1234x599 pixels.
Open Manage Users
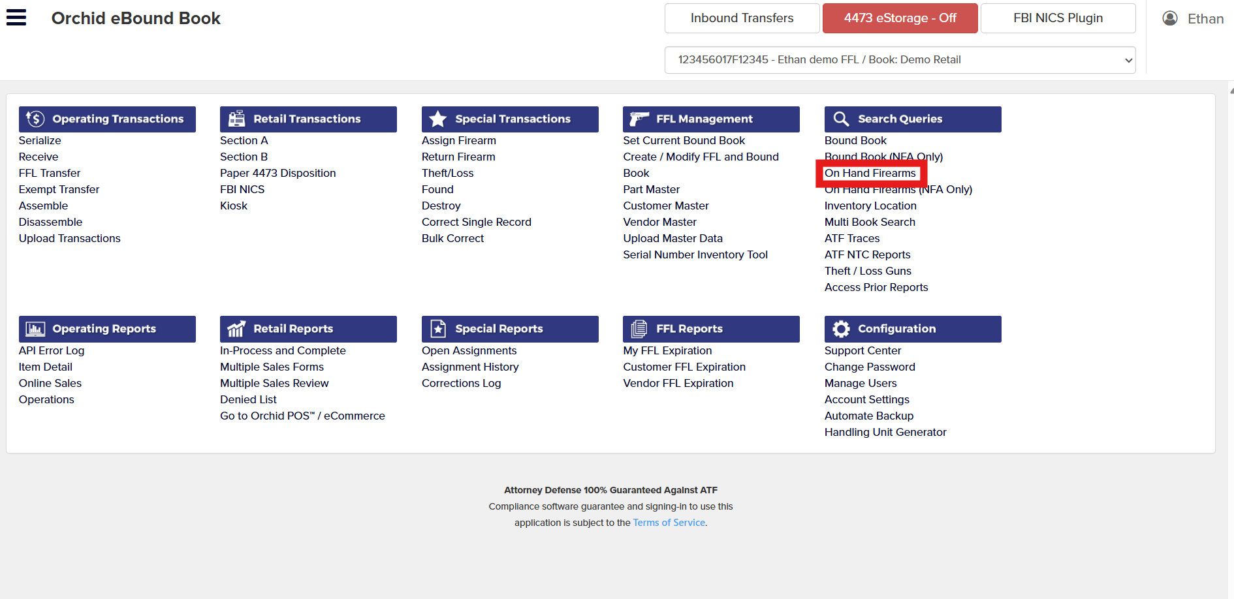coord(861,383)
